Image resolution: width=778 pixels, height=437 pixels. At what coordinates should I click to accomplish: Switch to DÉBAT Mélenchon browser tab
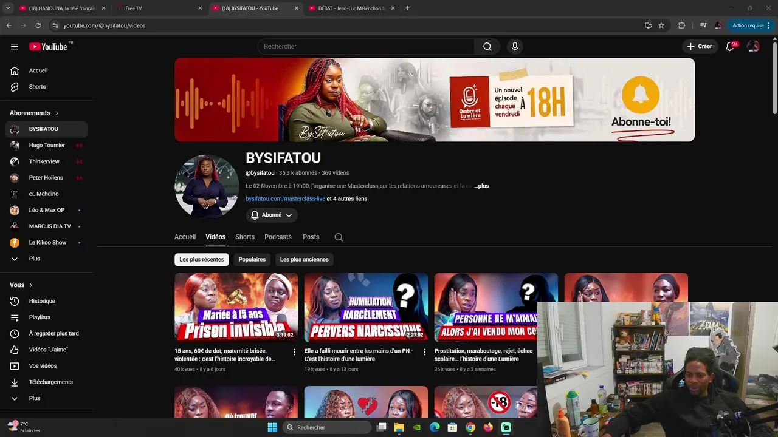pyautogui.click(x=351, y=8)
